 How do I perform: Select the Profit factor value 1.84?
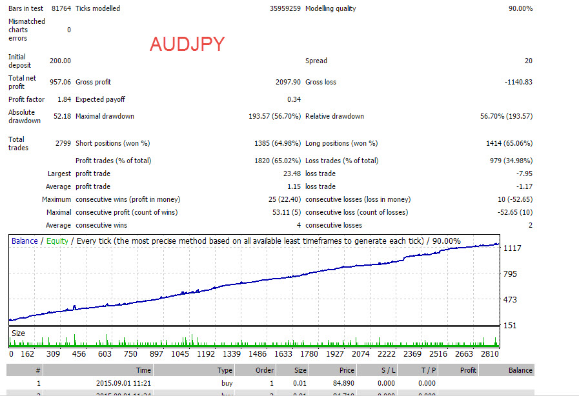tap(65, 99)
